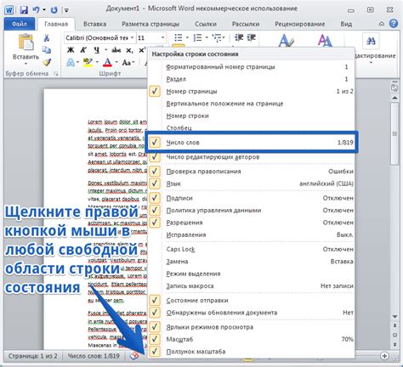Click Страница: 1 из 2 status indicator
The image size is (403, 367).
coord(33,356)
